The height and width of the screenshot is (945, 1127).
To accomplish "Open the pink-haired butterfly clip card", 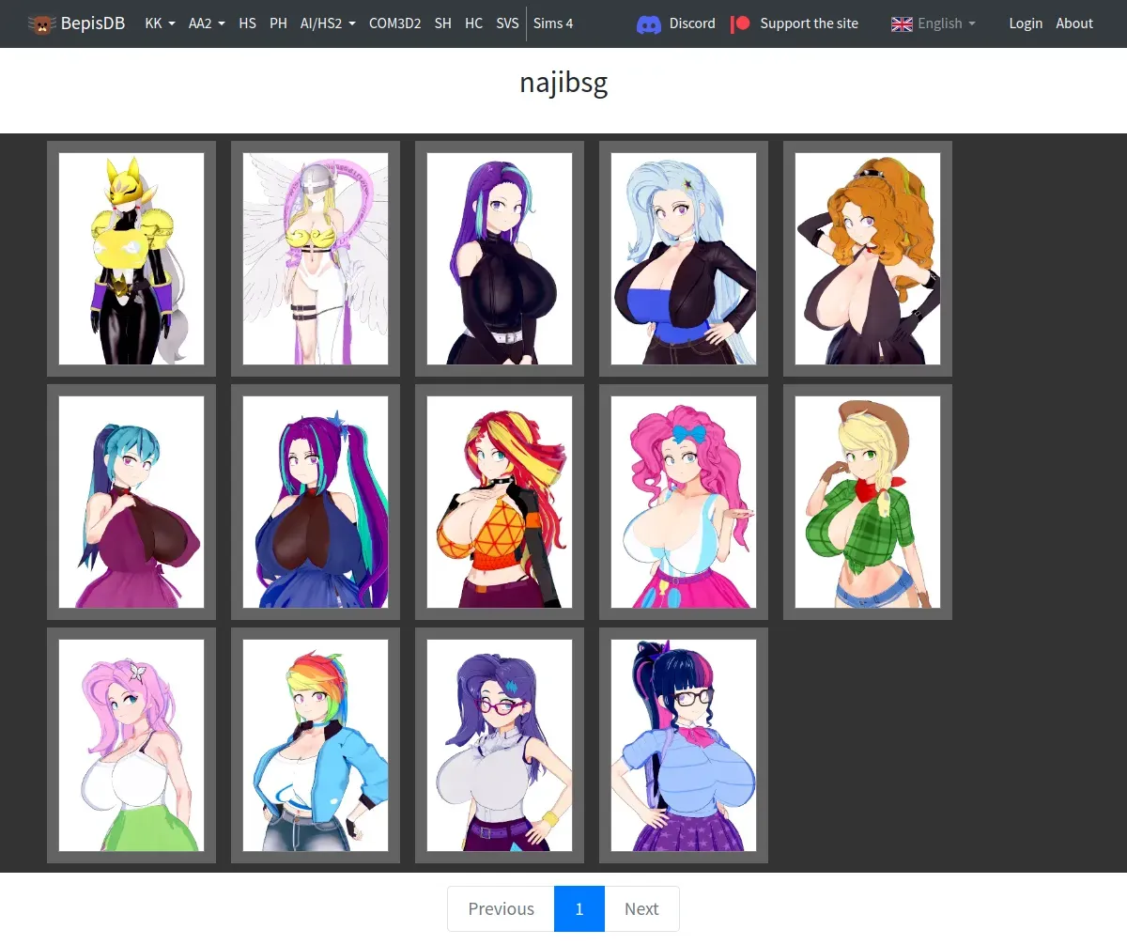I will 131,746.
